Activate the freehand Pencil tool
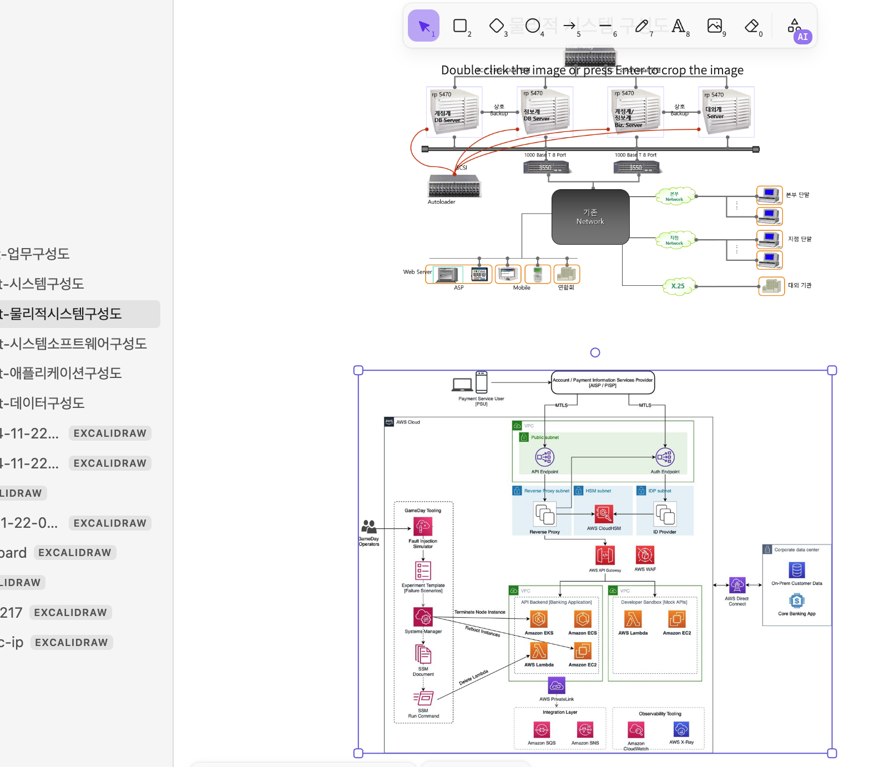869x767 pixels. [x=642, y=26]
